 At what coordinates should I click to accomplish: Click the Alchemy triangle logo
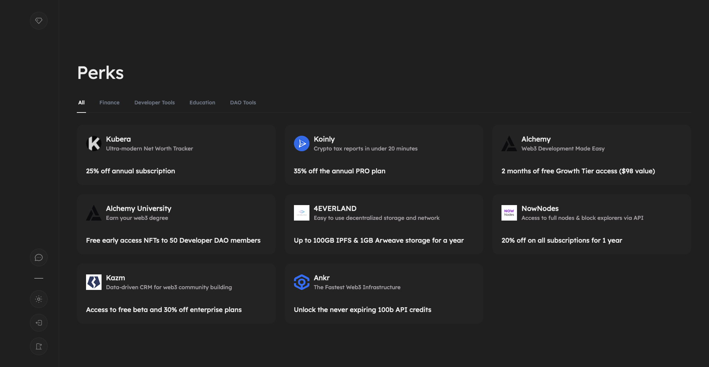tap(509, 143)
